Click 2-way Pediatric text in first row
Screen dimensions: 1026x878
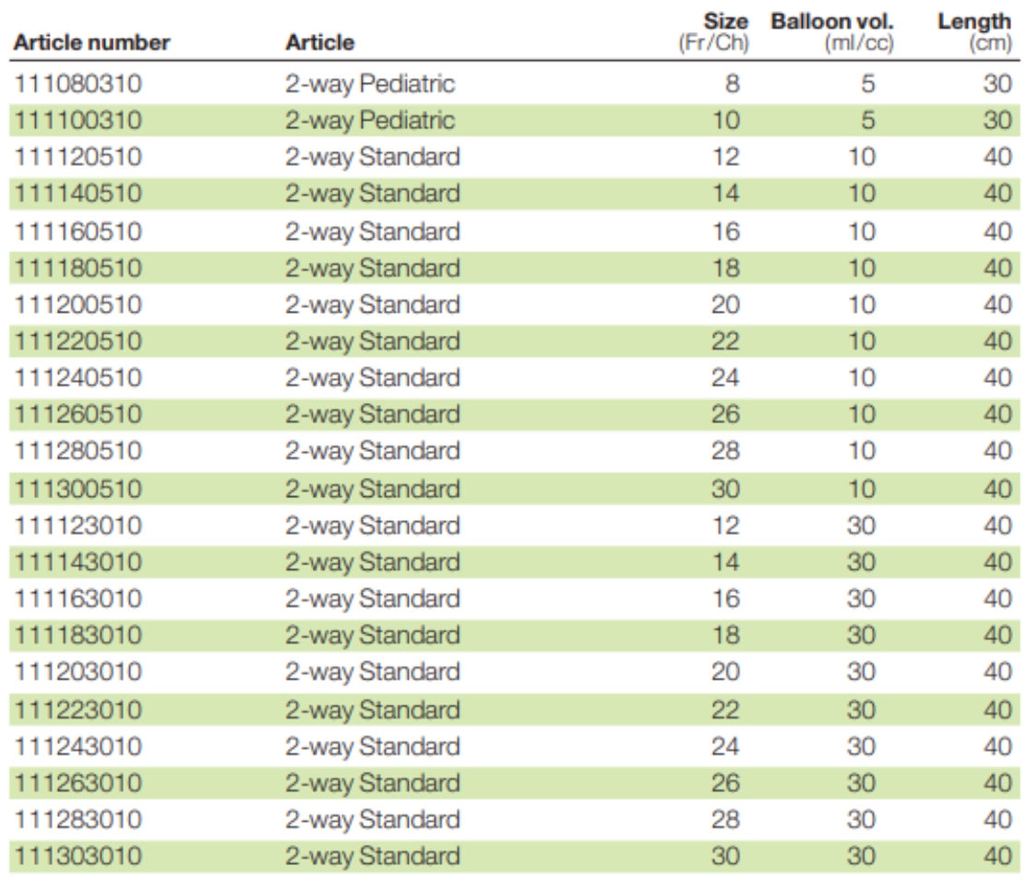pos(370,85)
